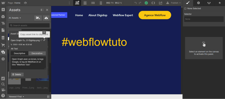Select the mobile portrait breakpoint
Image resolution: width=225 pixels, height=99 pixels.
[101, 3]
